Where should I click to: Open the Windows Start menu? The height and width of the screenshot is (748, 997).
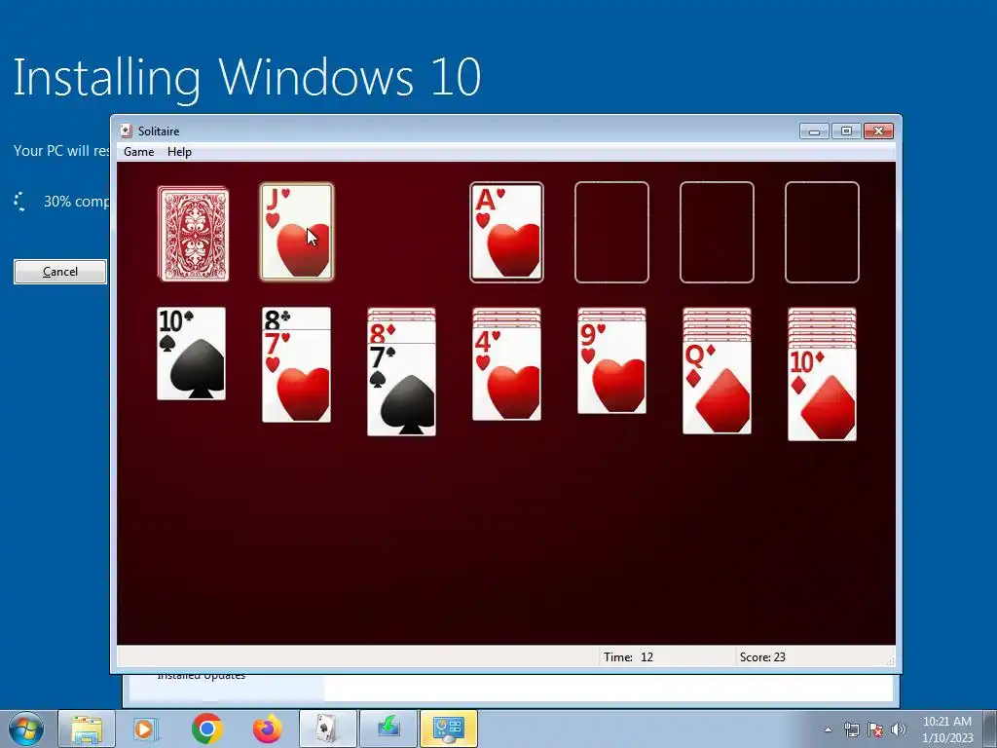point(26,729)
